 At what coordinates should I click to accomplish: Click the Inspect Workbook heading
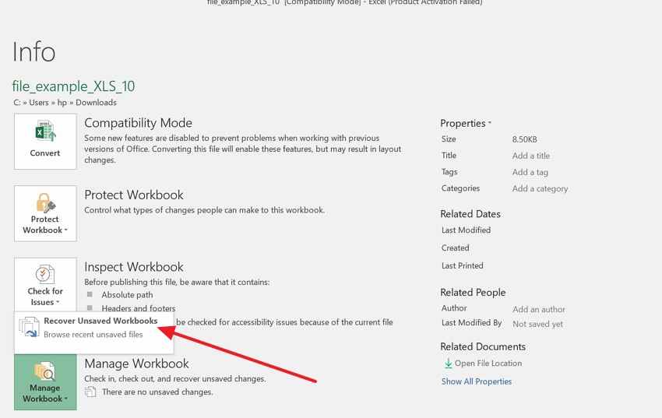point(134,267)
